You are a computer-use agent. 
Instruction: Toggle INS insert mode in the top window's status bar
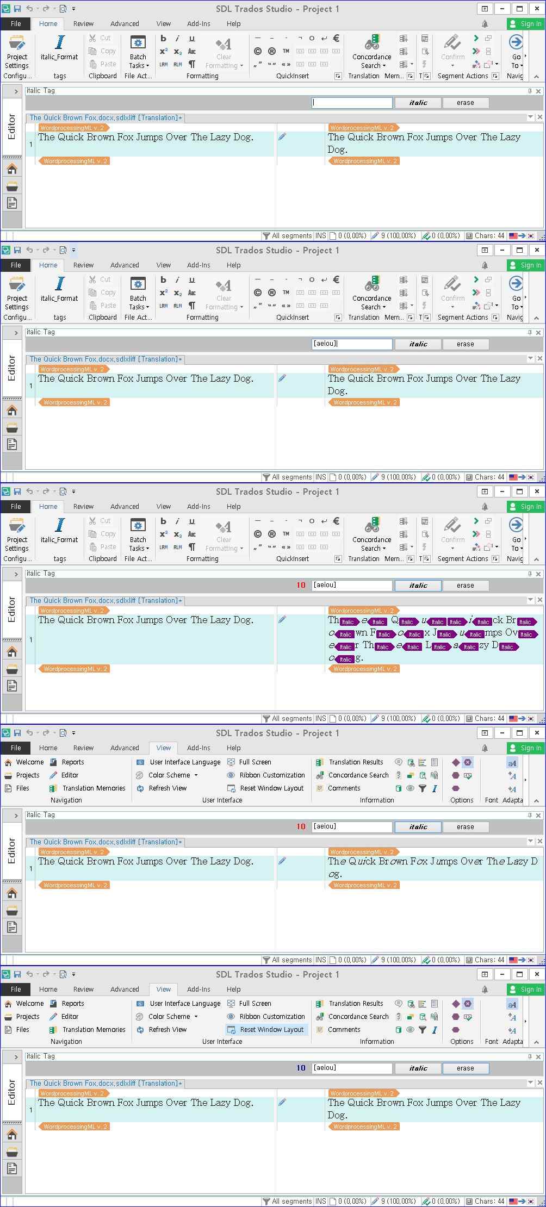tap(321, 236)
